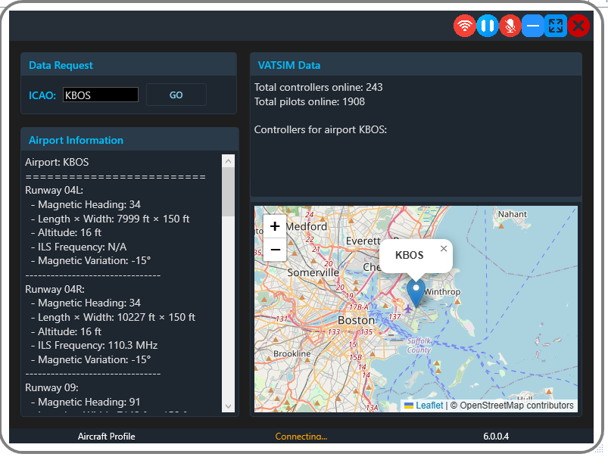Click 'Magnetic Heading: 91' line
The image size is (608, 460).
click(x=89, y=402)
